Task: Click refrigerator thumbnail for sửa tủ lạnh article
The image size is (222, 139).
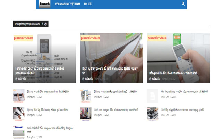Action: coord(86,96)
